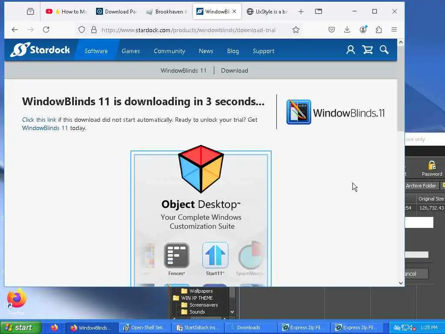Screen dimensions: 445x334
Task: Open the extensions puzzle icon
Action: pos(379,30)
